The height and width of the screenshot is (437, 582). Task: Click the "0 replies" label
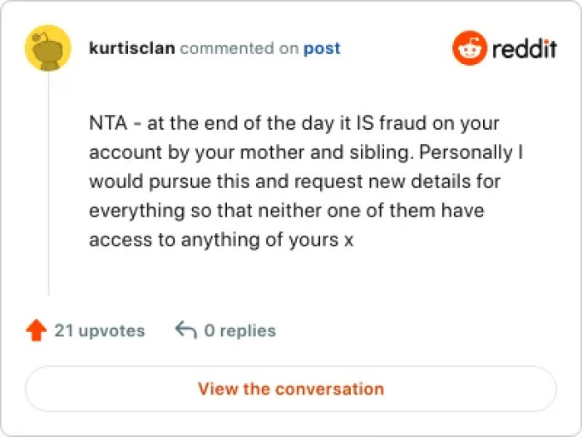point(239,330)
